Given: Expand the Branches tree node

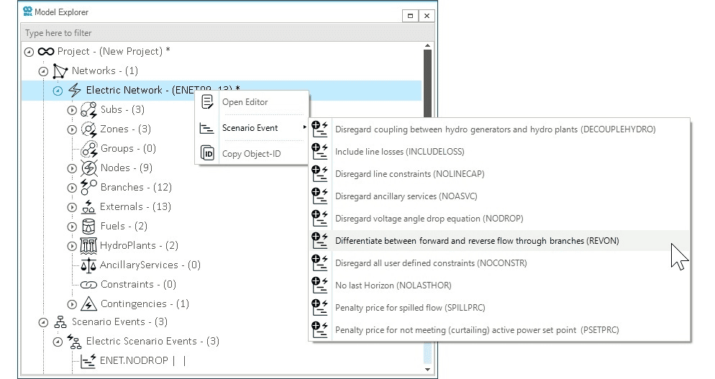Looking at the screenshot, I should point(72,188).
